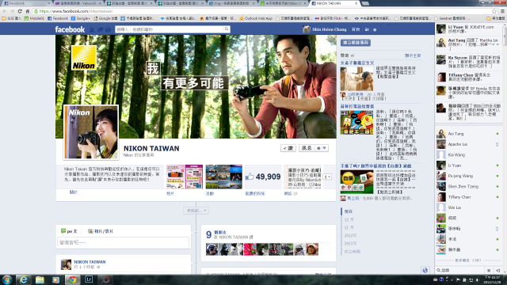507x285 pixels.
Task: Switch to first Facebook browser tab
Action: [x=26, y=3]
